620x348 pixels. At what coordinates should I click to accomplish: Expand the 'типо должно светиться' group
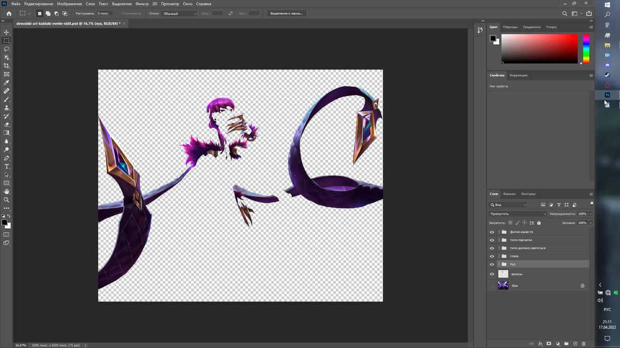[x=499, y=248]
